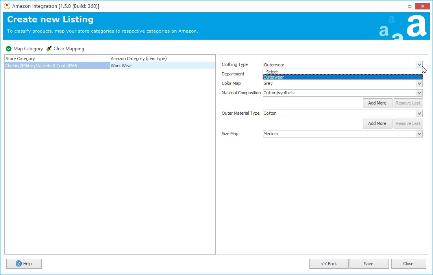The height and width of the screenshot is (275, 433).
Task: Click Add More under Material Composition
Action: click(377, 103)
